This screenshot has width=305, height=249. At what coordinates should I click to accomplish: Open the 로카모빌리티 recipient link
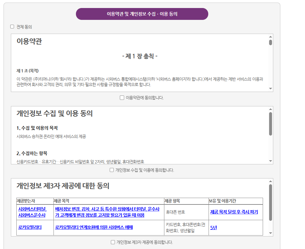30,227
